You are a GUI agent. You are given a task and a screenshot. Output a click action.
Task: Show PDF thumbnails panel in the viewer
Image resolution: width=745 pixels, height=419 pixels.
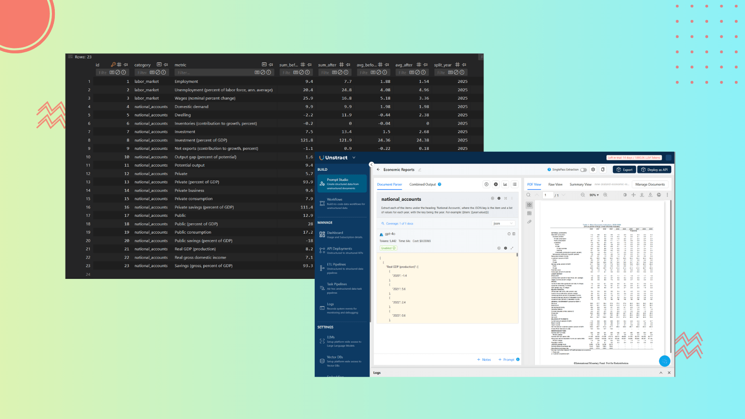[x=529, y=205]
